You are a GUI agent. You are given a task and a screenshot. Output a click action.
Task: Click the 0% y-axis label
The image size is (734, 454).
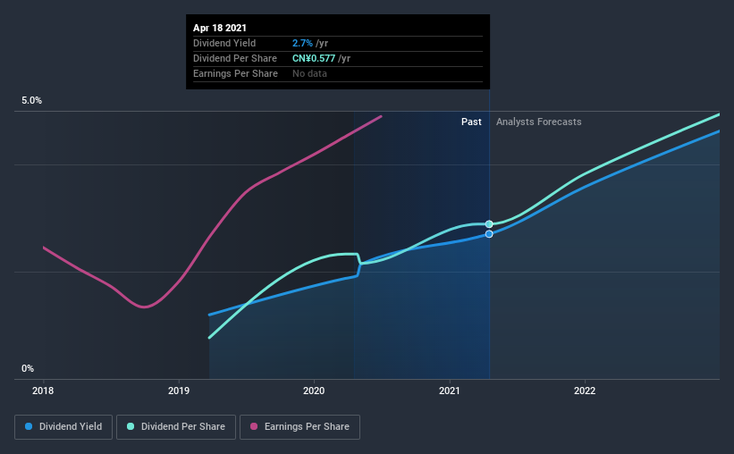(x=28, y=369)
